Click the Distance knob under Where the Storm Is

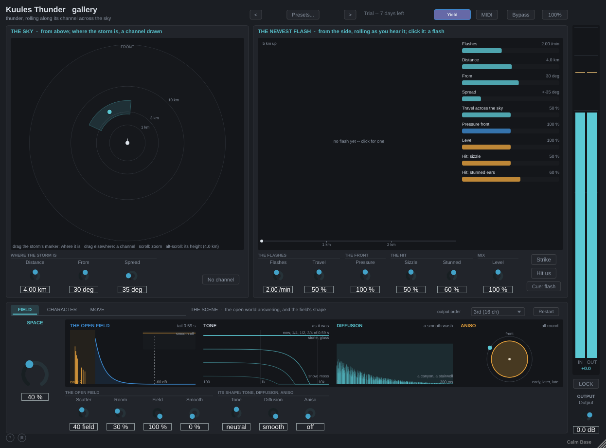click(x=35, y=275)
